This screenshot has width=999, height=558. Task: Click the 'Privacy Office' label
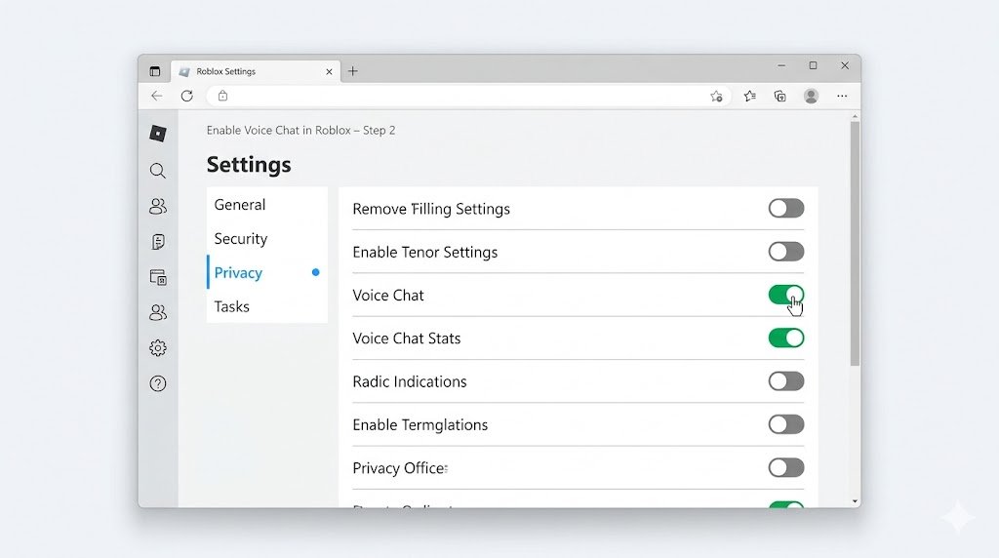[400, 468]
